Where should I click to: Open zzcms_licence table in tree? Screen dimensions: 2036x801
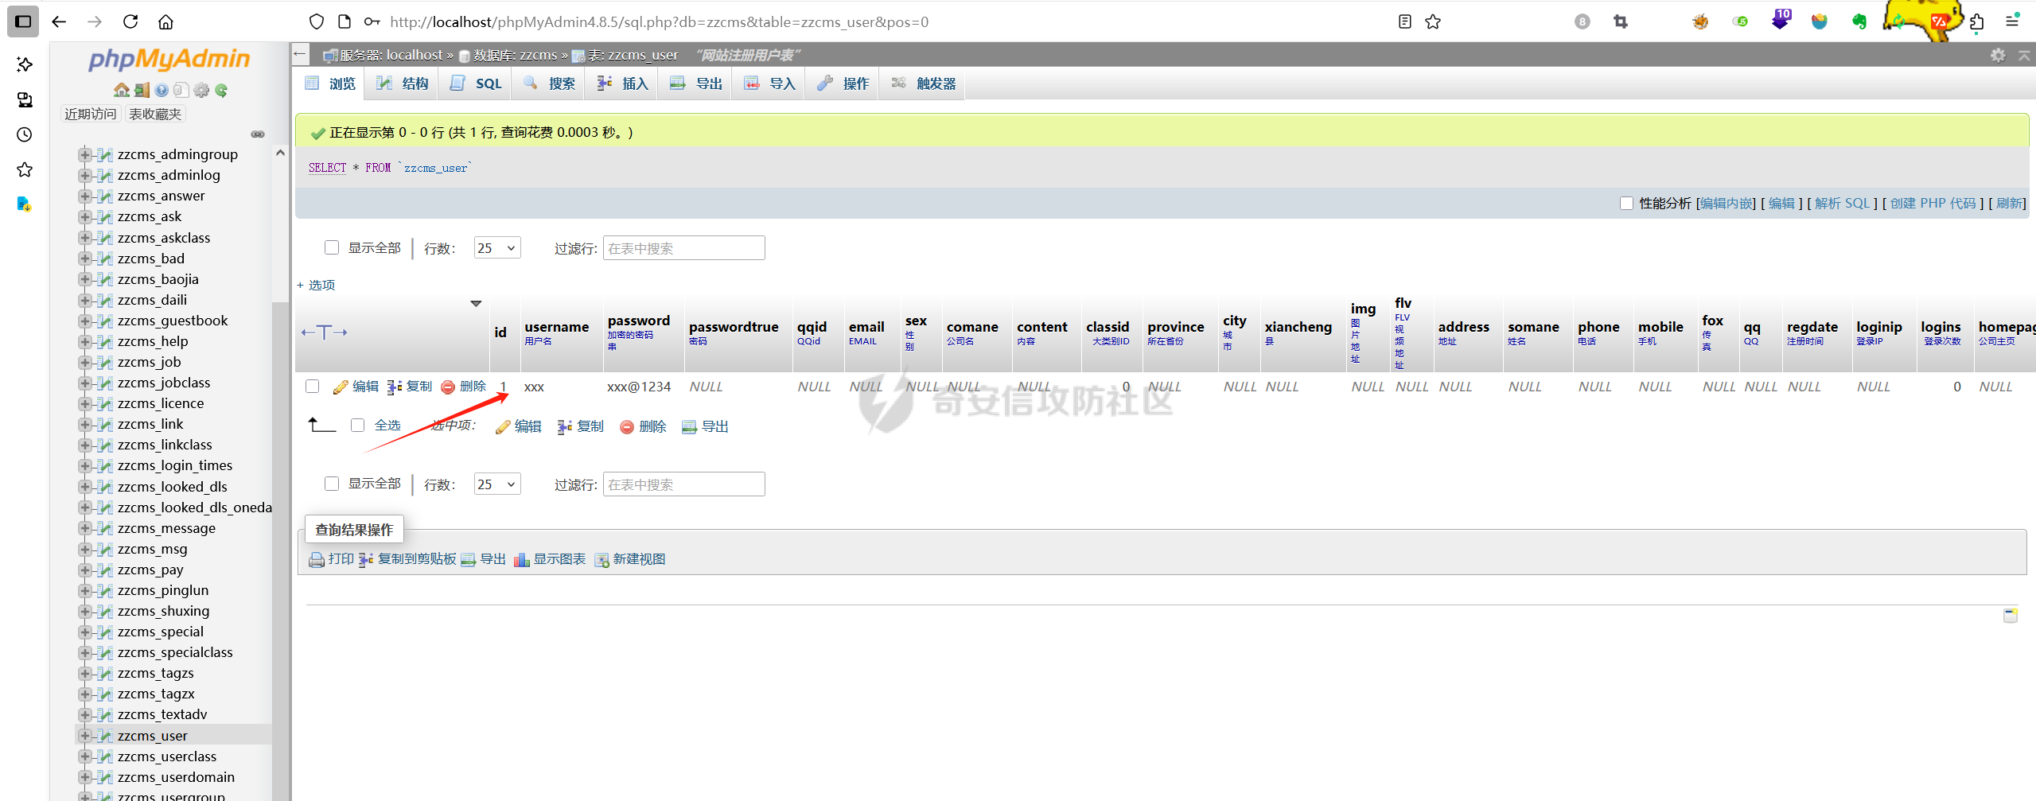pos(161,403)
